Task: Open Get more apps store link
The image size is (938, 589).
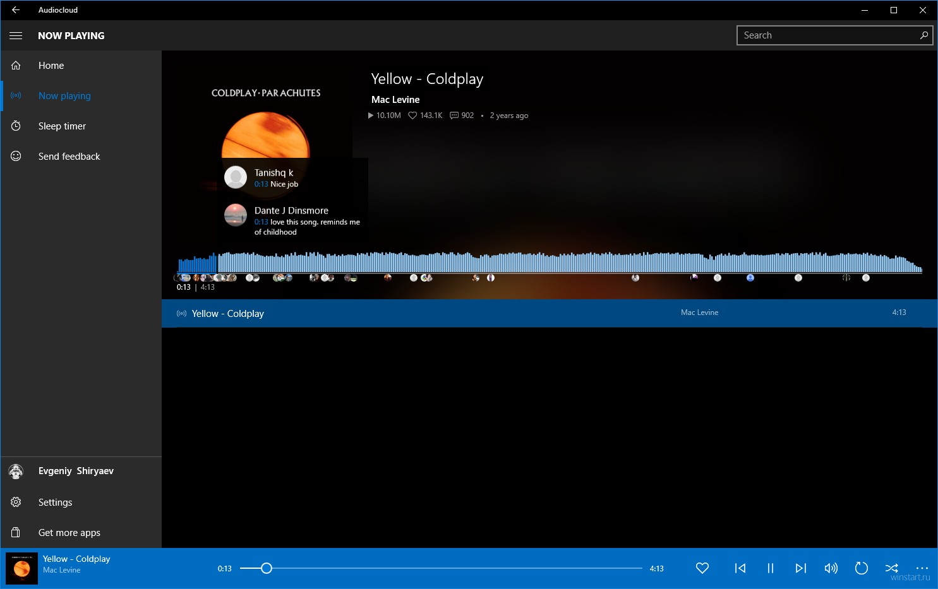Action: pos(81,533)
